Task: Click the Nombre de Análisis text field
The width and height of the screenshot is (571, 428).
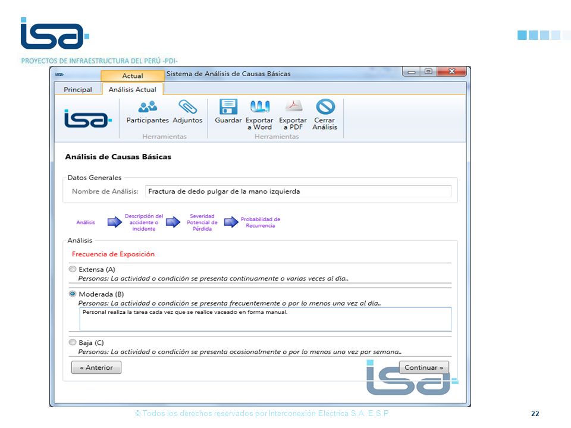Action: 298,191
